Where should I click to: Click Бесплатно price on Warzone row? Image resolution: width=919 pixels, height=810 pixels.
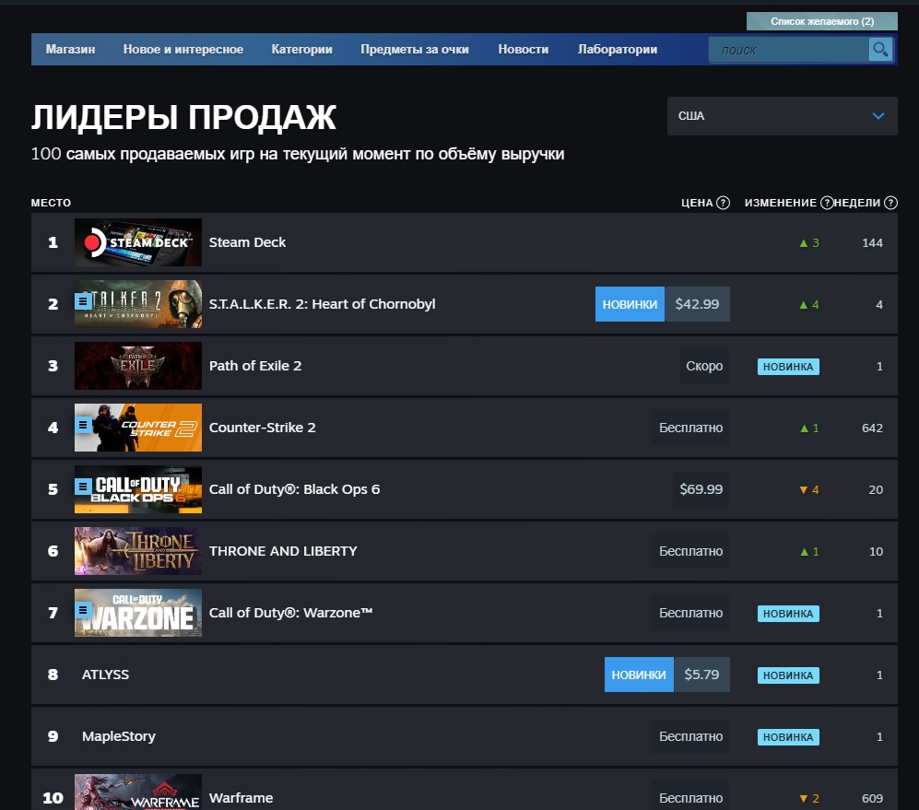691,613
